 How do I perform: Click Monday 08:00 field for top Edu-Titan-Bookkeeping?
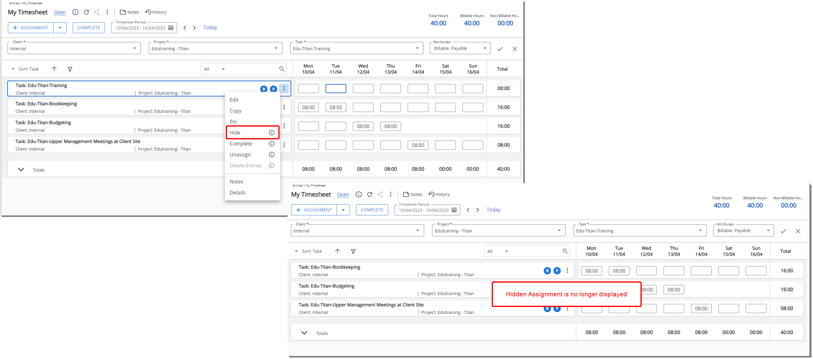pos(308,107)
